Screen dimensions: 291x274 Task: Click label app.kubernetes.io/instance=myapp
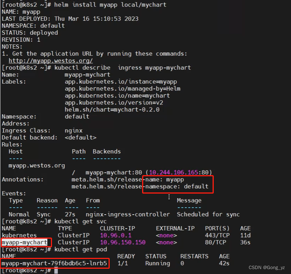click(x=121, y=82)
